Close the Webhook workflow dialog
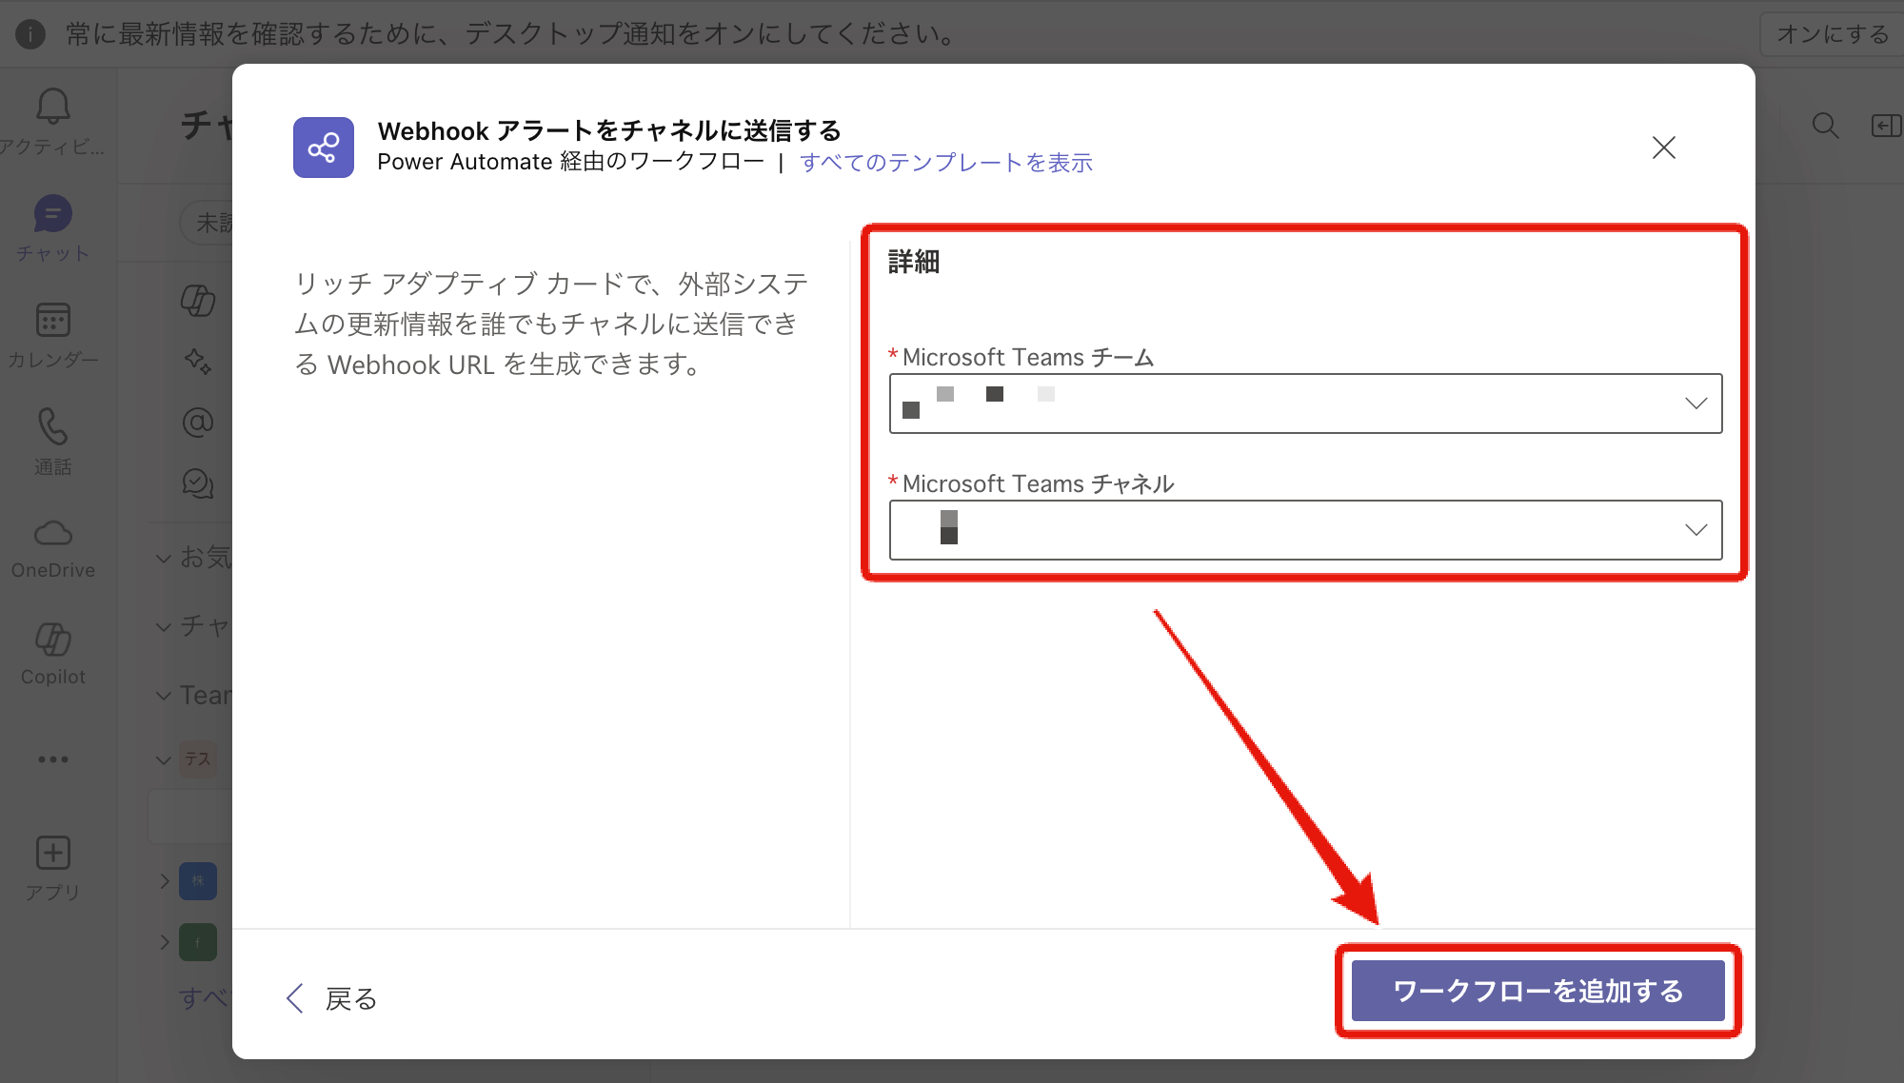1904x1083 pixels. (1663, 148)
